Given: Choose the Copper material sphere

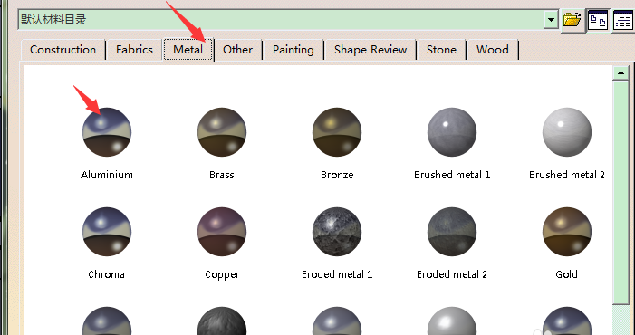Looking at the screenshot, I should pos(222,232).
